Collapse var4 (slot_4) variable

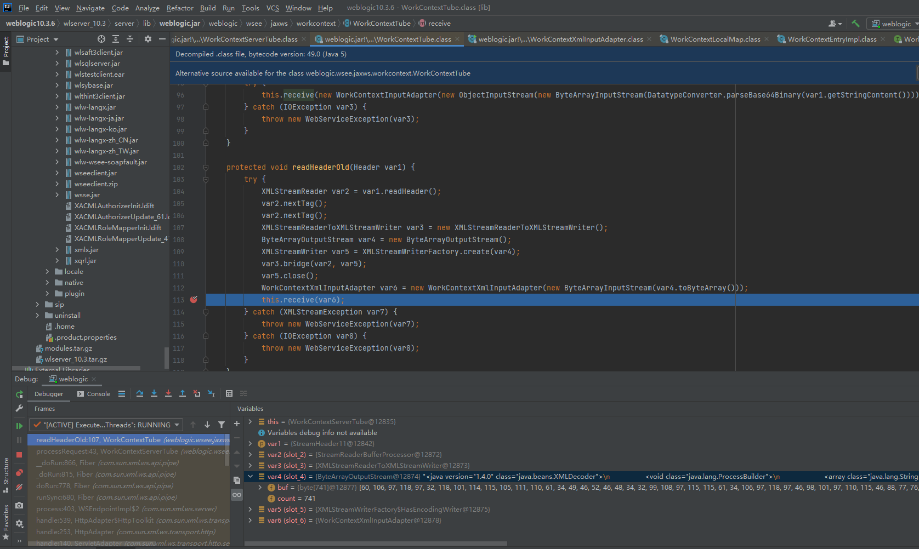250,477
